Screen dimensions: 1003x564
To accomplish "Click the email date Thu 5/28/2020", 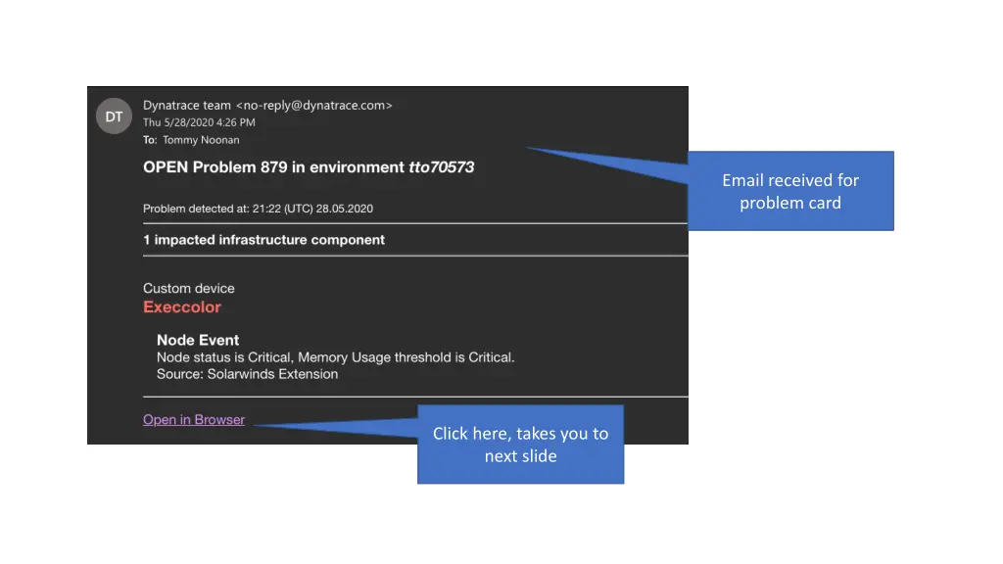I will pos(177,122).
